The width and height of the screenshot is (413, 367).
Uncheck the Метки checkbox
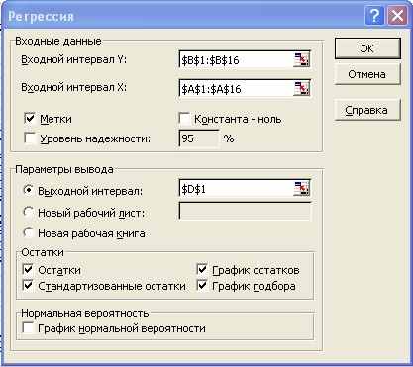coord(30,118)
